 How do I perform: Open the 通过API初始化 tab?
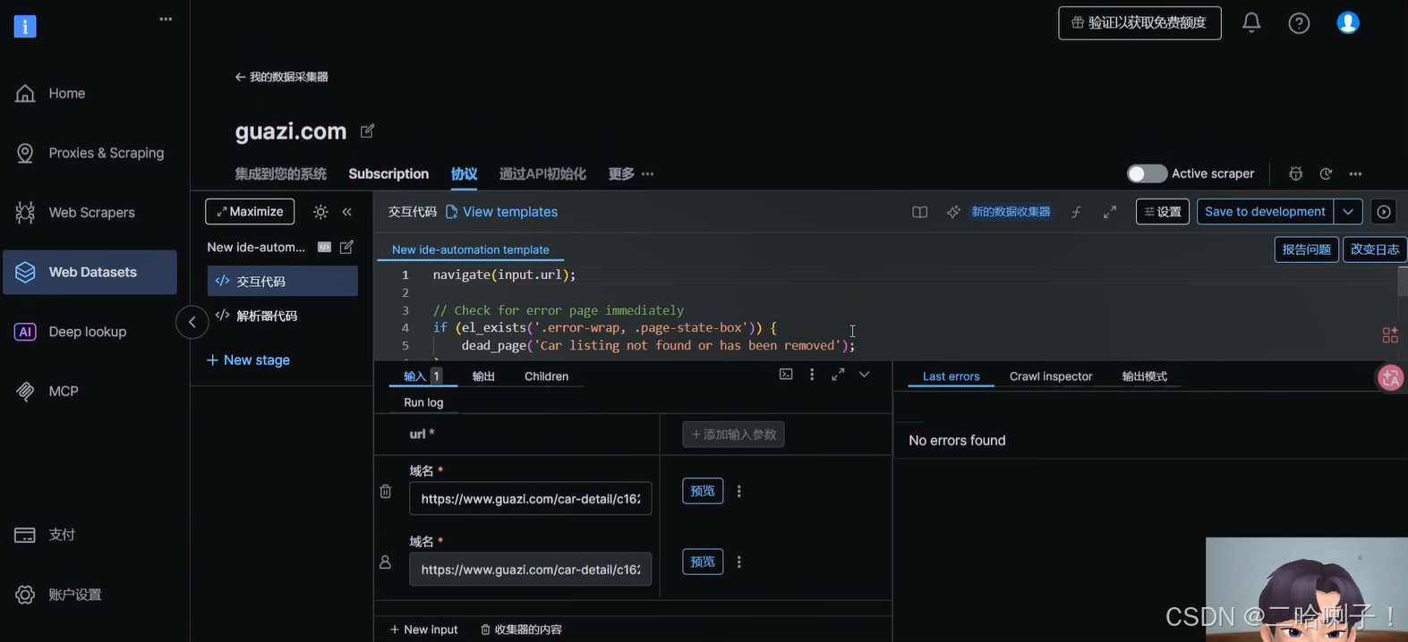tap(542, 173)
